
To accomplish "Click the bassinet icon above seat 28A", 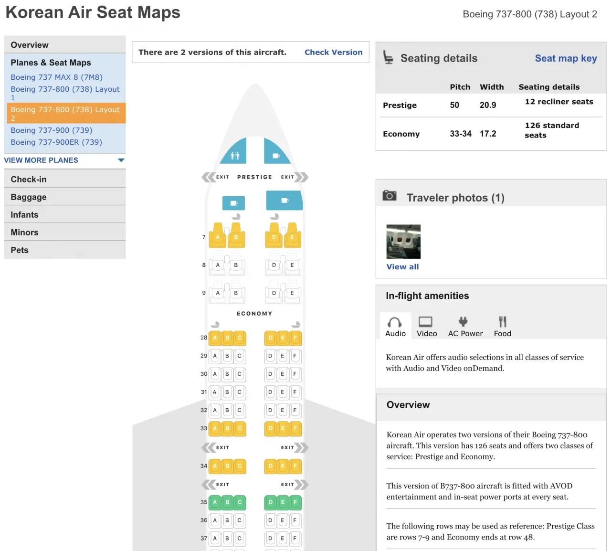I will pos(215,325).
